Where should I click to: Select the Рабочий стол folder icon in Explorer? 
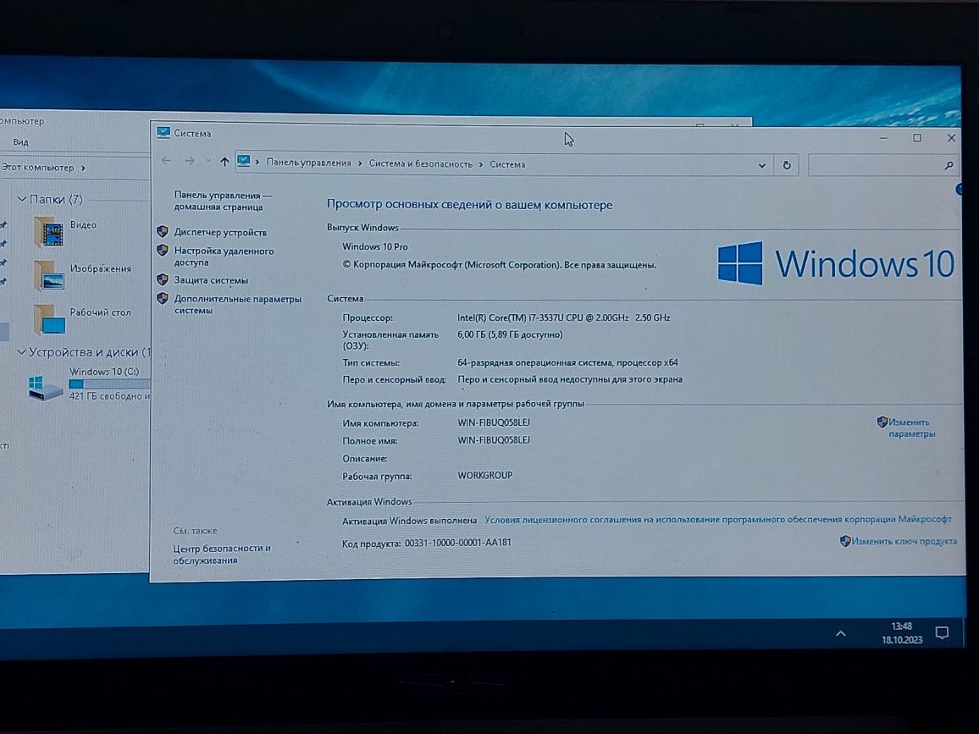(x=49, y=319)
